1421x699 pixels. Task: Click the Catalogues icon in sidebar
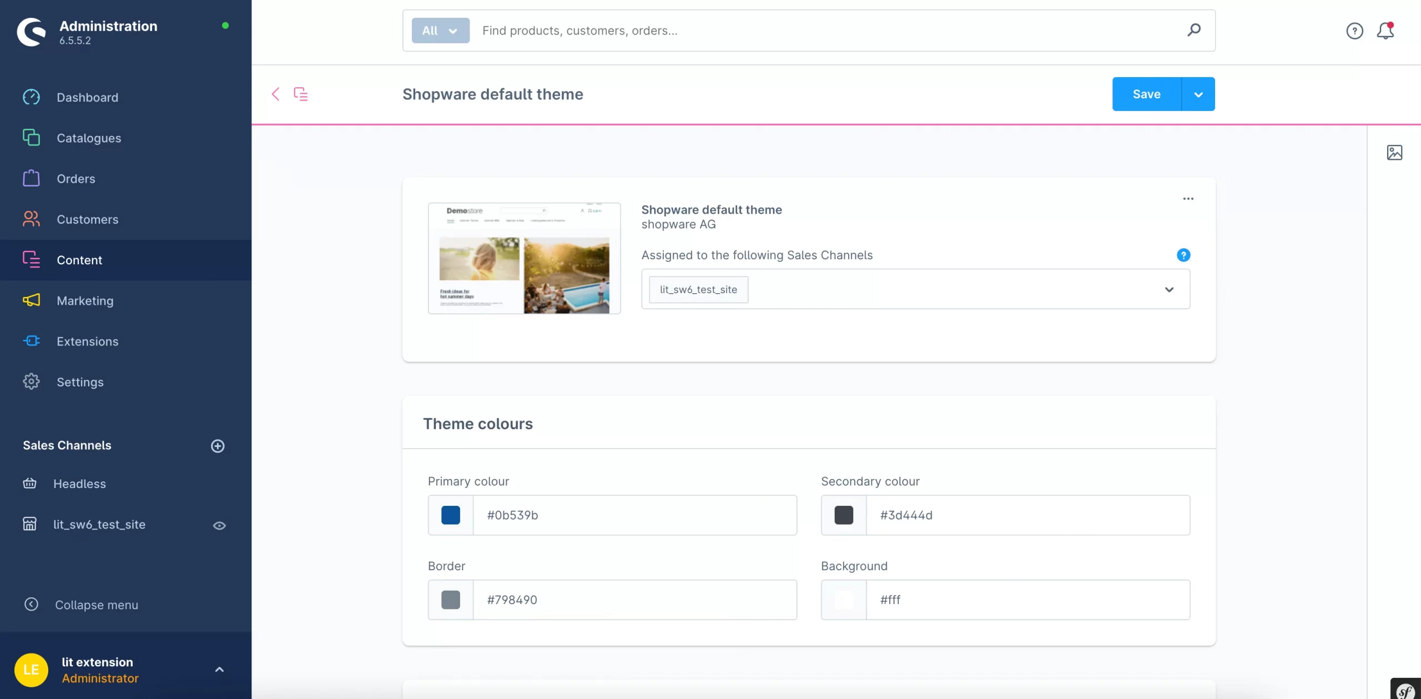coord(31,138)
